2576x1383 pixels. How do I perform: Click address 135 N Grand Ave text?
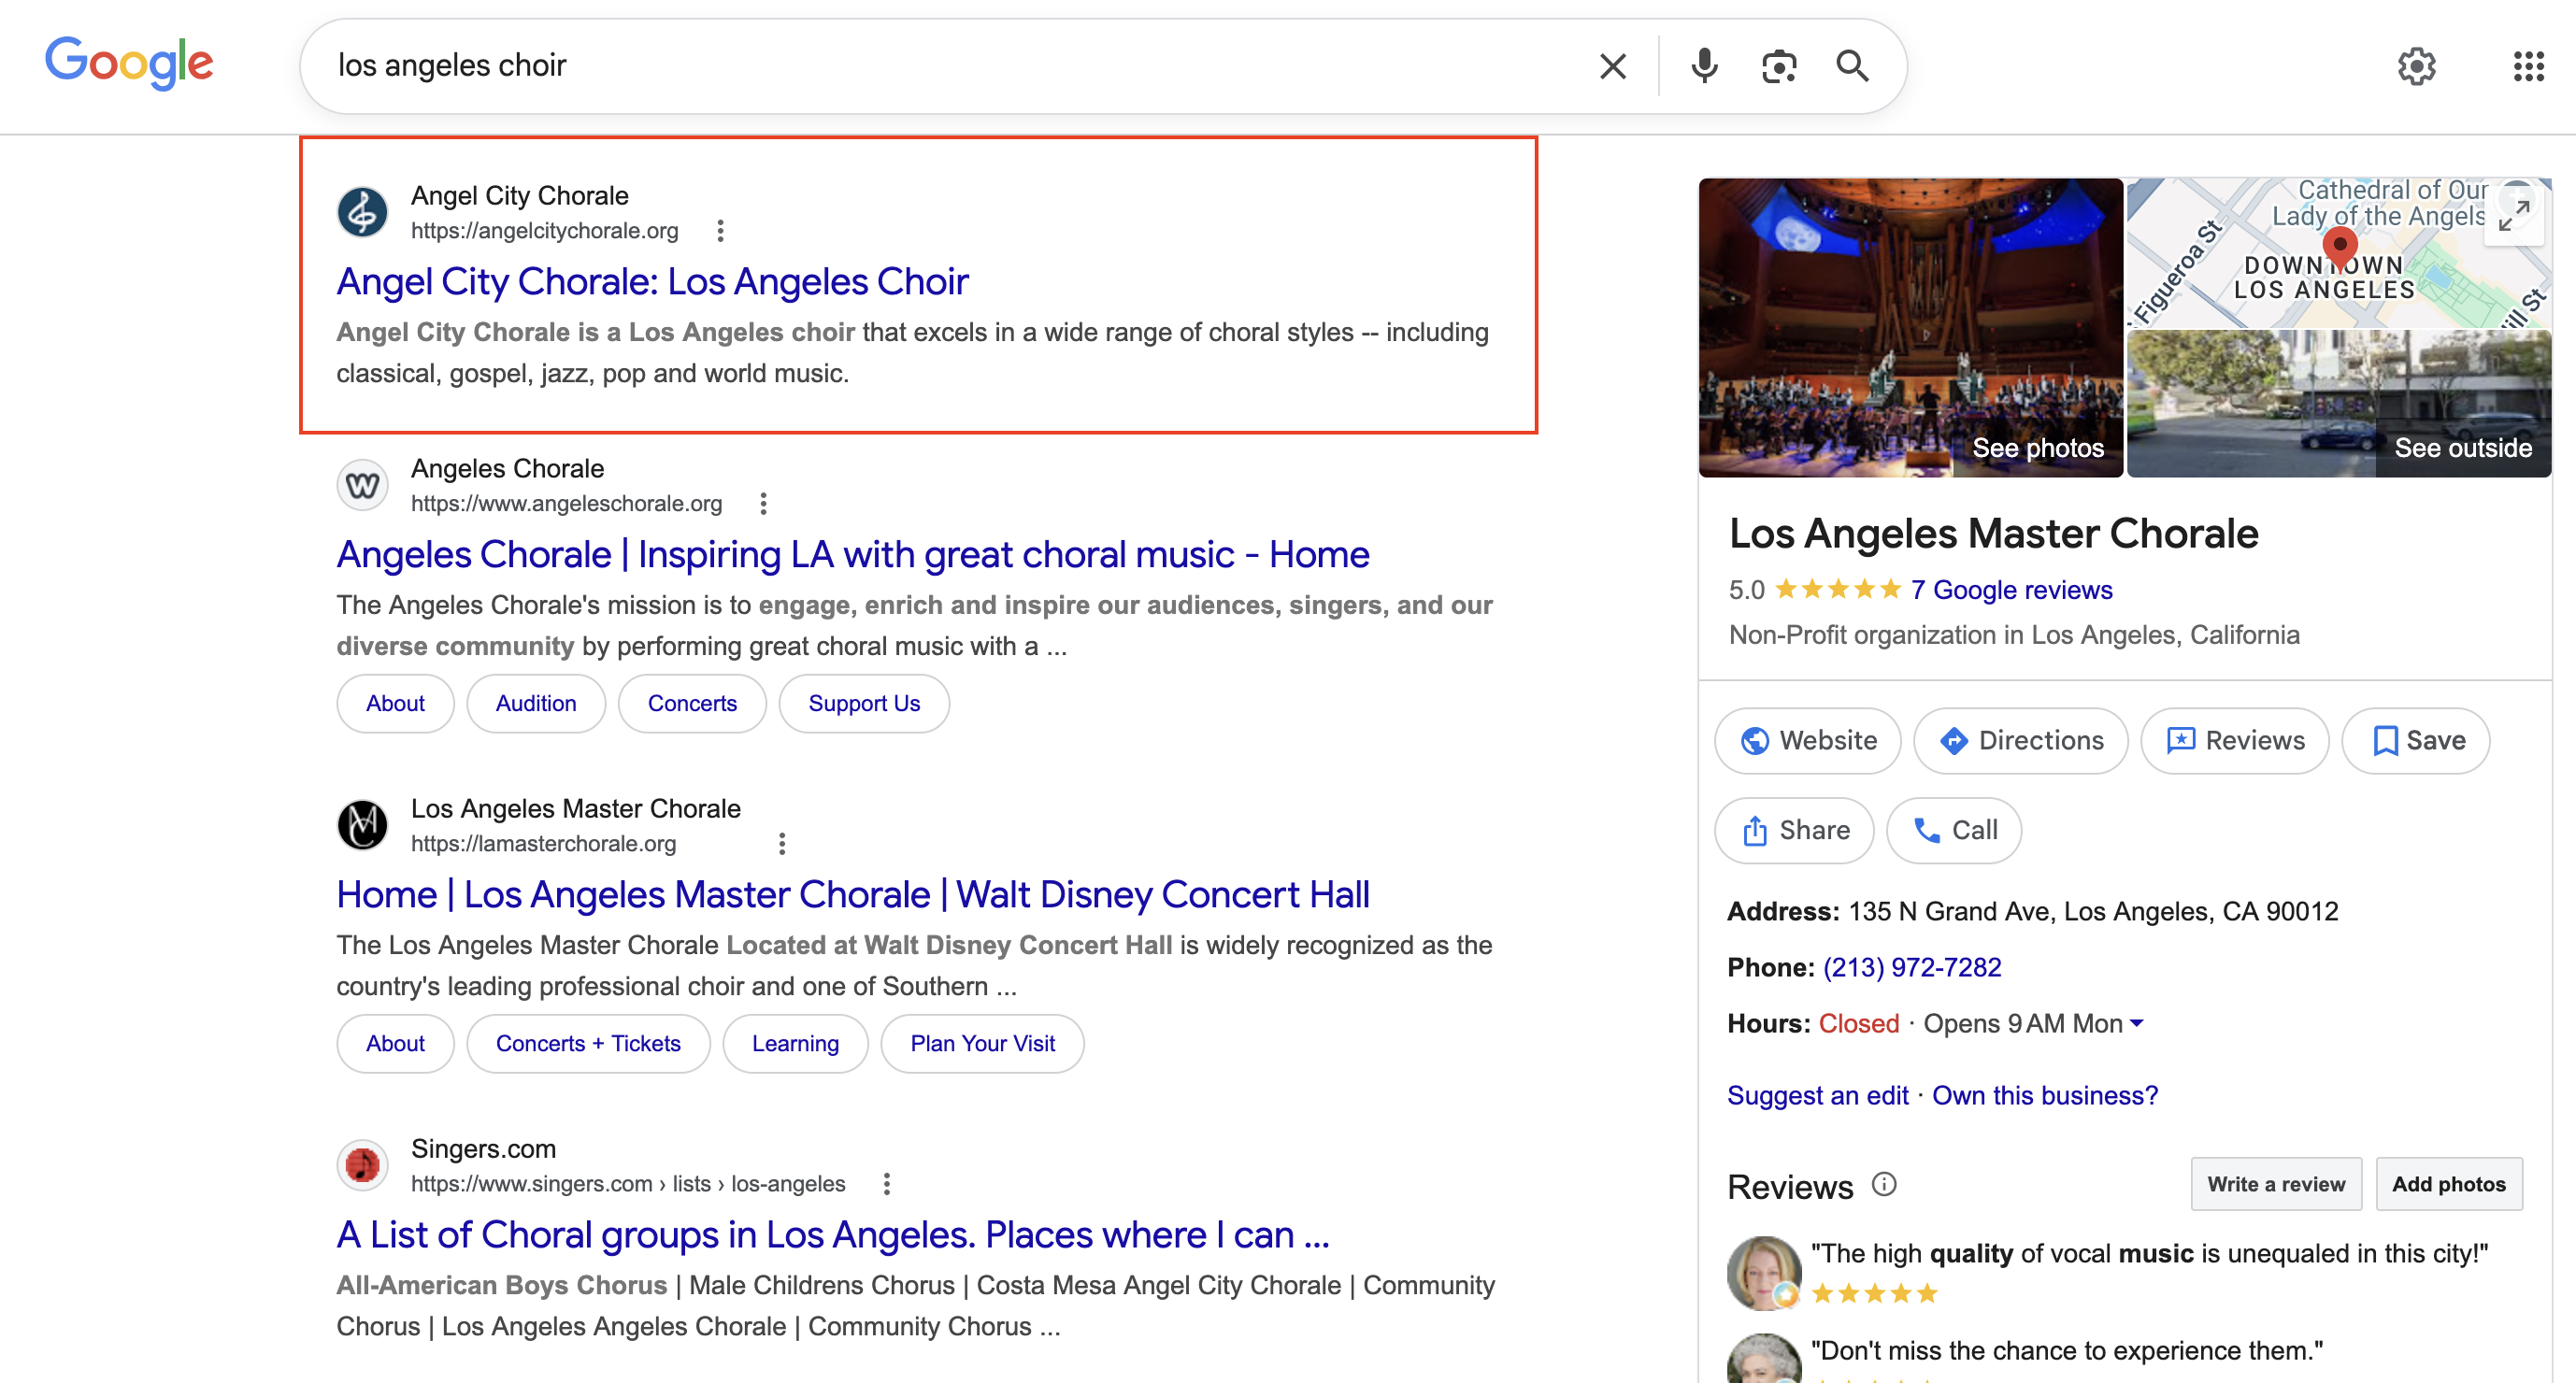[2093, 911]
